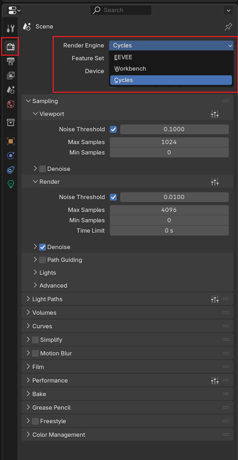Image resolution: width=238 pixels, height=460 pixels.
Task: Open Physics properties blue circle tab
Action: (11, 155)
